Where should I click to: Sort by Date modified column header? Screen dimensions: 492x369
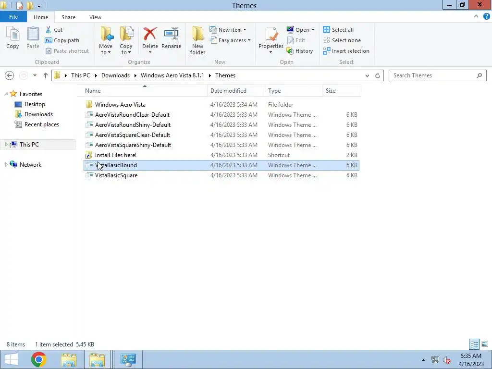pos(236,91)
